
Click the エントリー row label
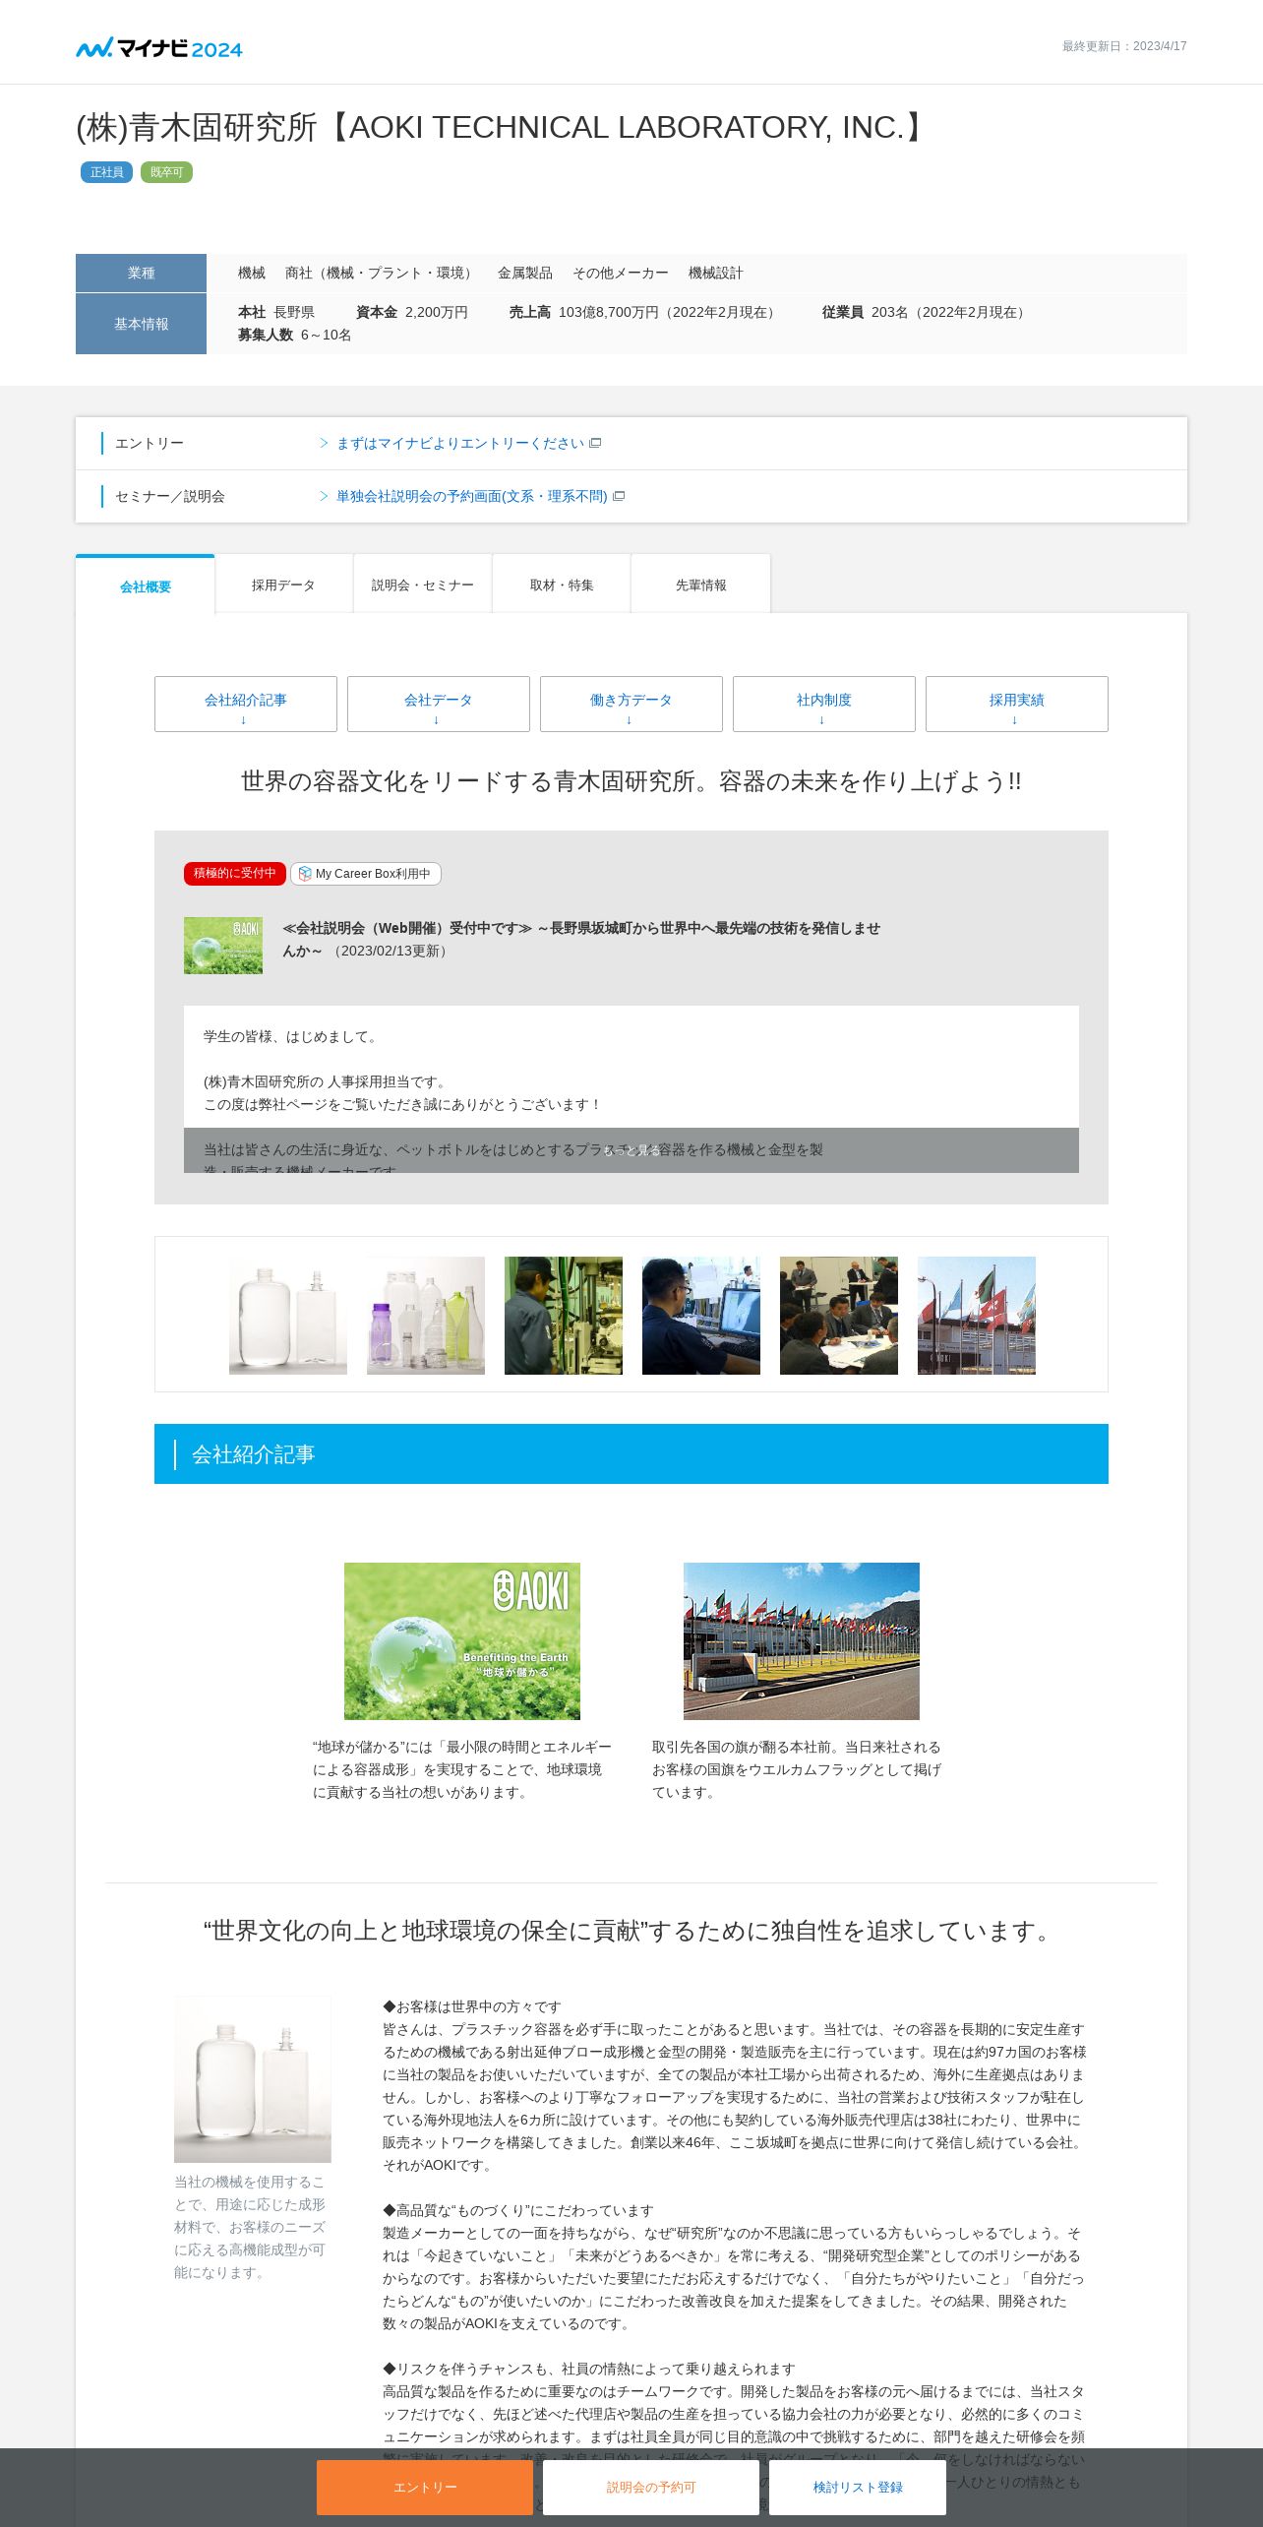150,443
